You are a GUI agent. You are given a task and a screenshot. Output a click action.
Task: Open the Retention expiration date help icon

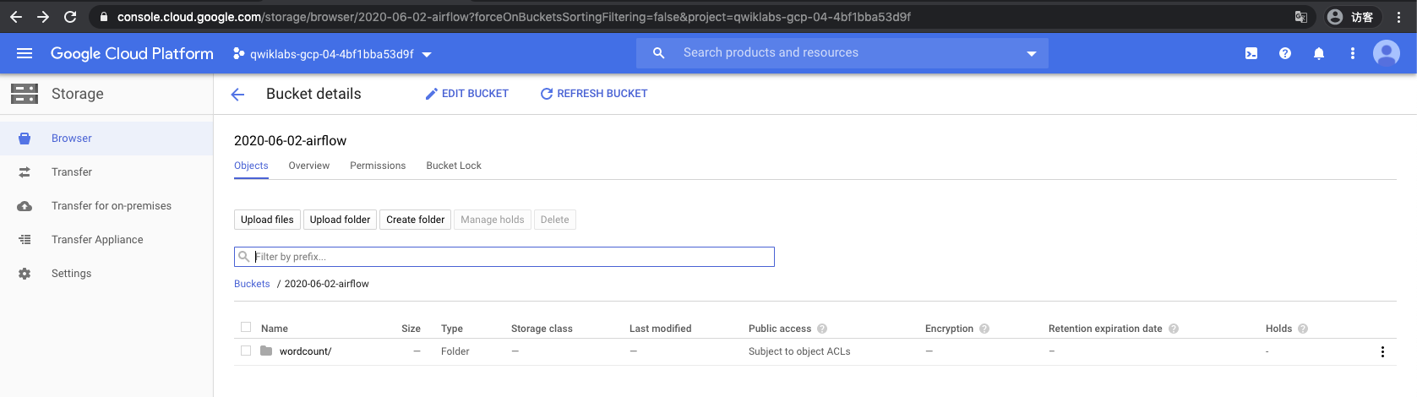click(1174, 329)
